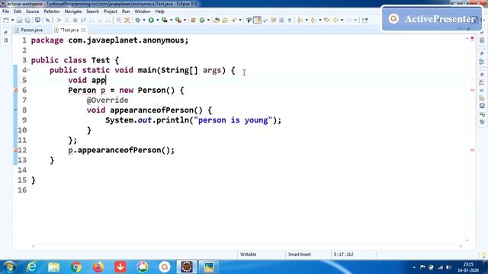This screenshot has height=274, width=488.
Task: Click the cursor position '5 : 17 : 112' status
Action: click(x=344, y=254)
